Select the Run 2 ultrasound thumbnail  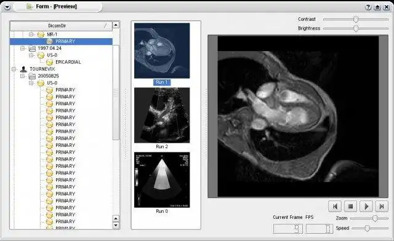pos(162,115)
